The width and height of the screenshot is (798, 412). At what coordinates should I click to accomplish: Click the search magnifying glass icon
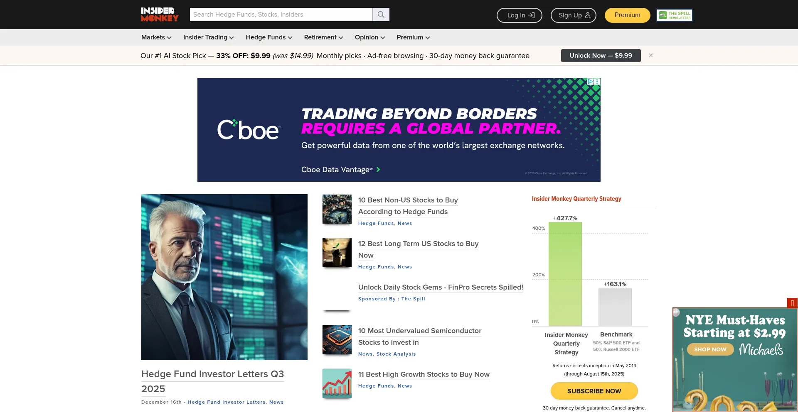point(381,14)
